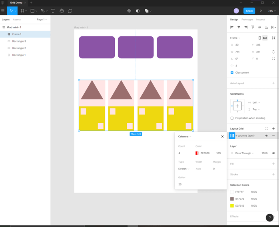Toggle Fix position when scrolling checkbox
279x227 pixels.
[x=232, y=118]
